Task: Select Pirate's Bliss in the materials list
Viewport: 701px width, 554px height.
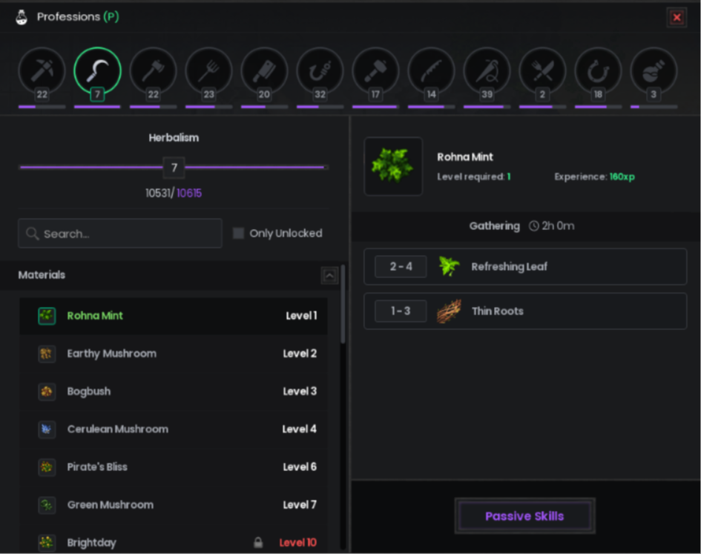Action: pos(174,466)
